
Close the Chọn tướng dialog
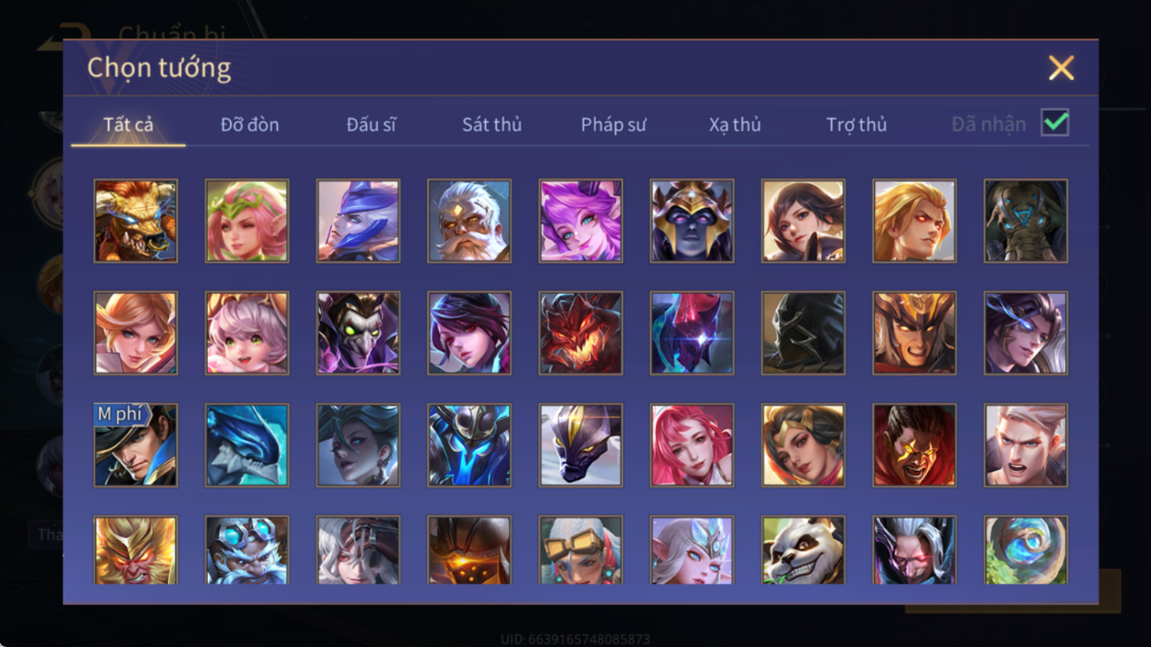(x=1061, y=68)
